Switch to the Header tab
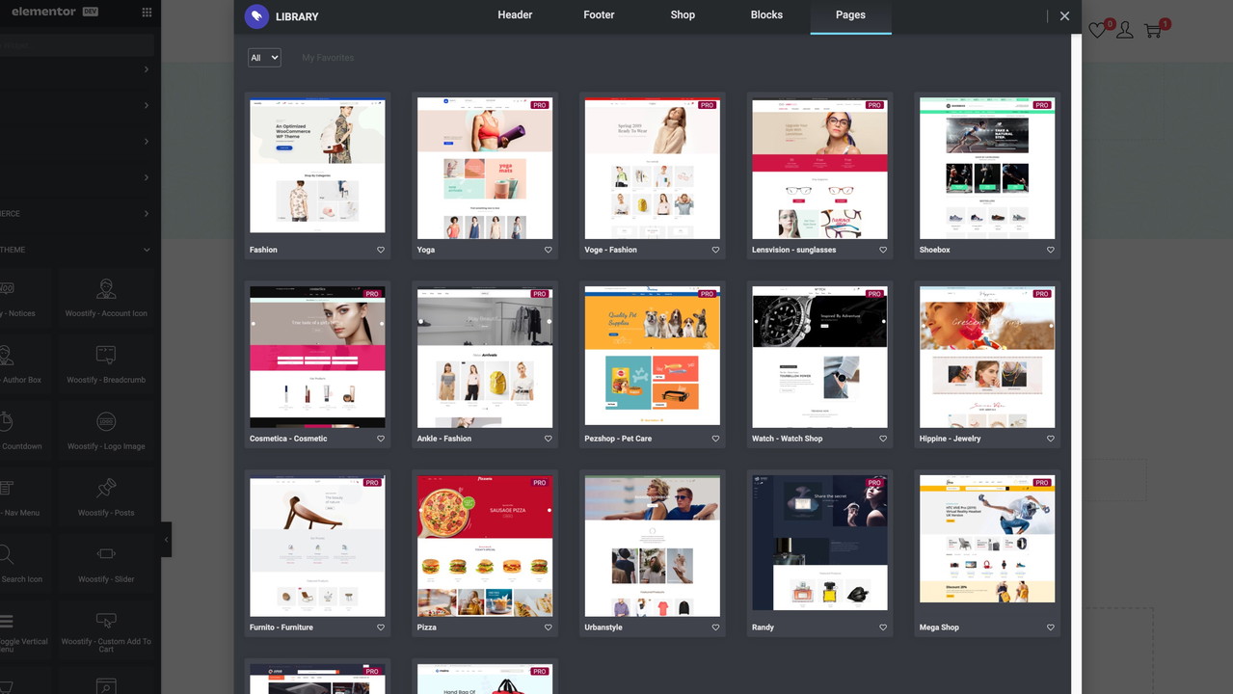Image resolution: width=1233 pixels, height=694 pixels. pos(515,15)
